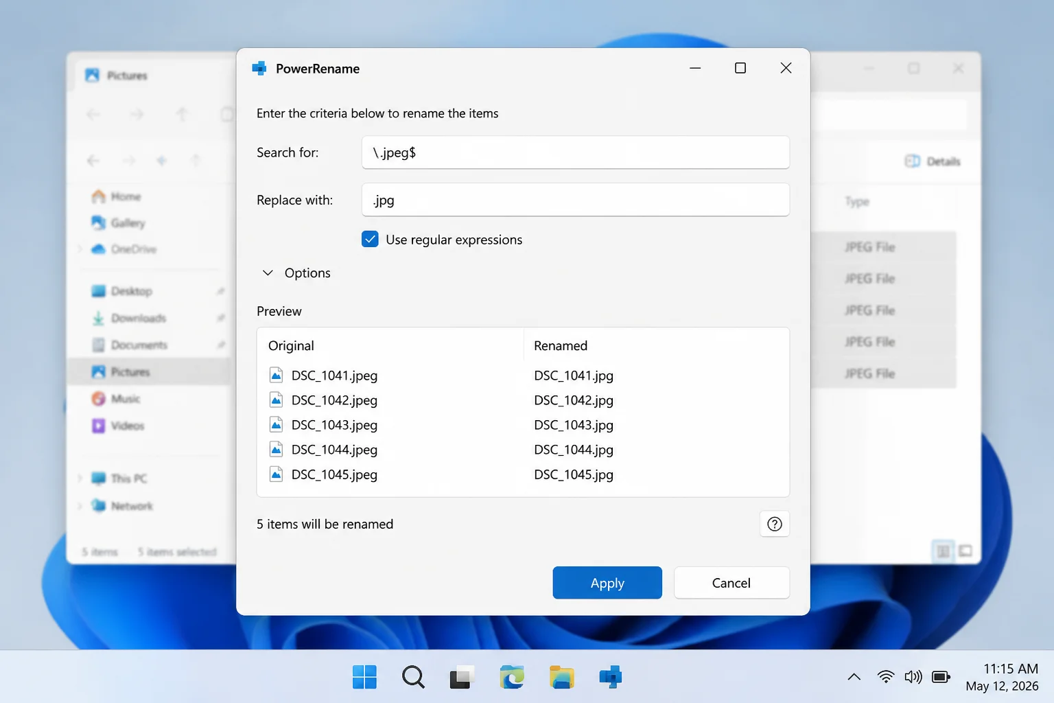This screenshot has width=1054, height=703.
Task: Cancel the PowerRename dialog
Action: (x=731, y=583)
